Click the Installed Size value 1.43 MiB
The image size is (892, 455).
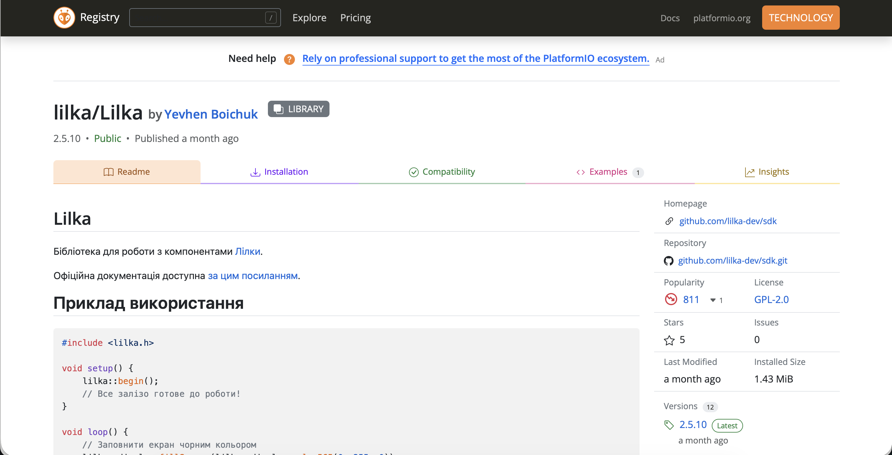point(773,379)
